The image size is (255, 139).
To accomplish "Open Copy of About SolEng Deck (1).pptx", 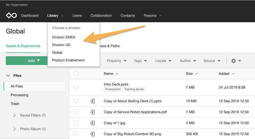I will 132,101.
